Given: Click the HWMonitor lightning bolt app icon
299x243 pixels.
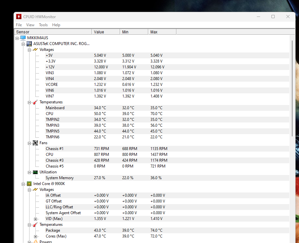Looking at the screenshot, I should click(x=19, y=17).
